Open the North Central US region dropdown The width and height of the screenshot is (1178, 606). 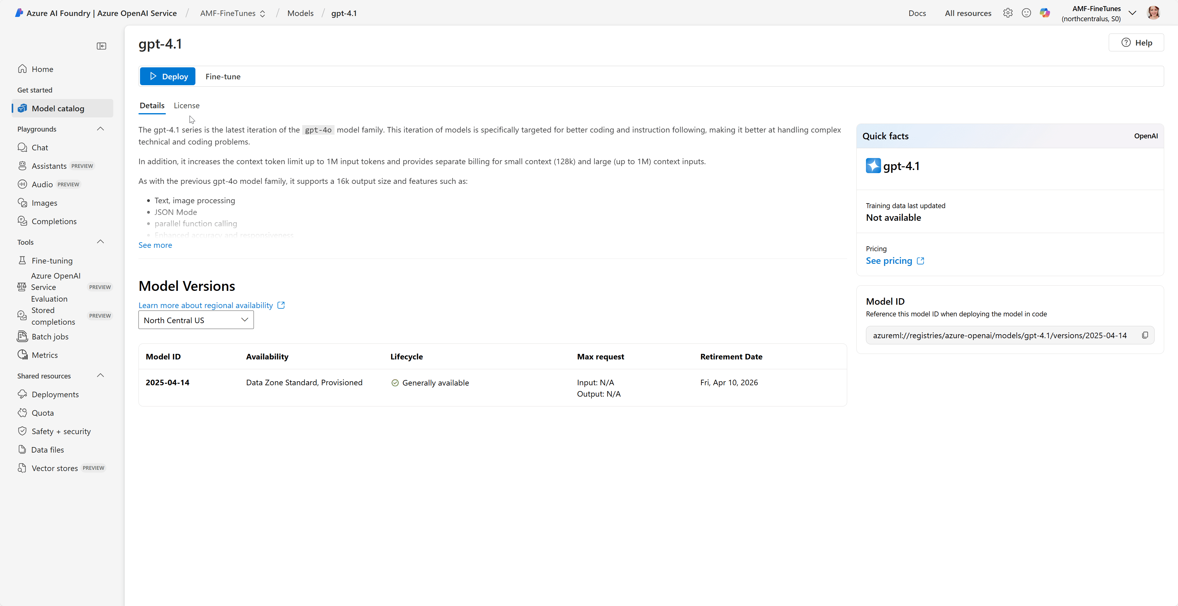click(196, 320)
